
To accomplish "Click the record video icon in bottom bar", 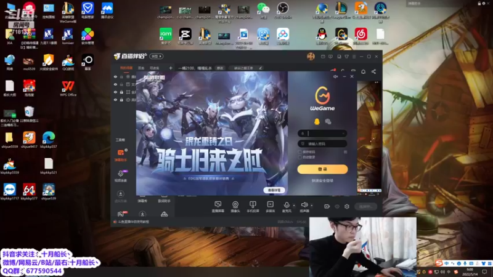I will click(327, 206).
